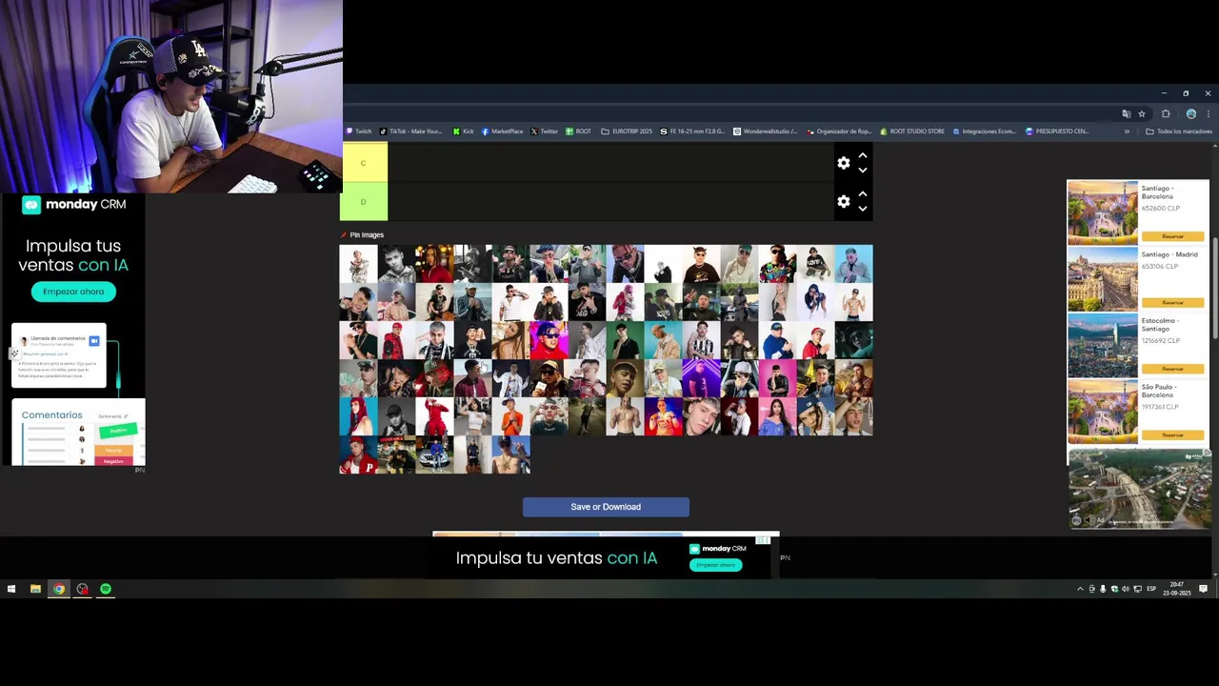Click the translate page icon in the address bar

click(x=1127, y=113)
